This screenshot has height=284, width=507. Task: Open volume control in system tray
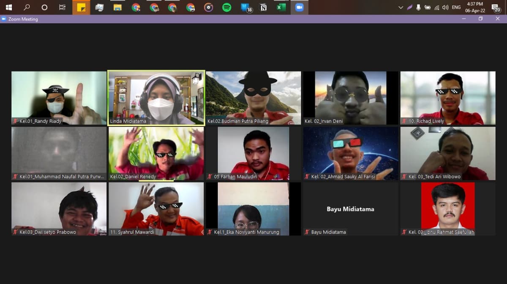pos(445,7)
